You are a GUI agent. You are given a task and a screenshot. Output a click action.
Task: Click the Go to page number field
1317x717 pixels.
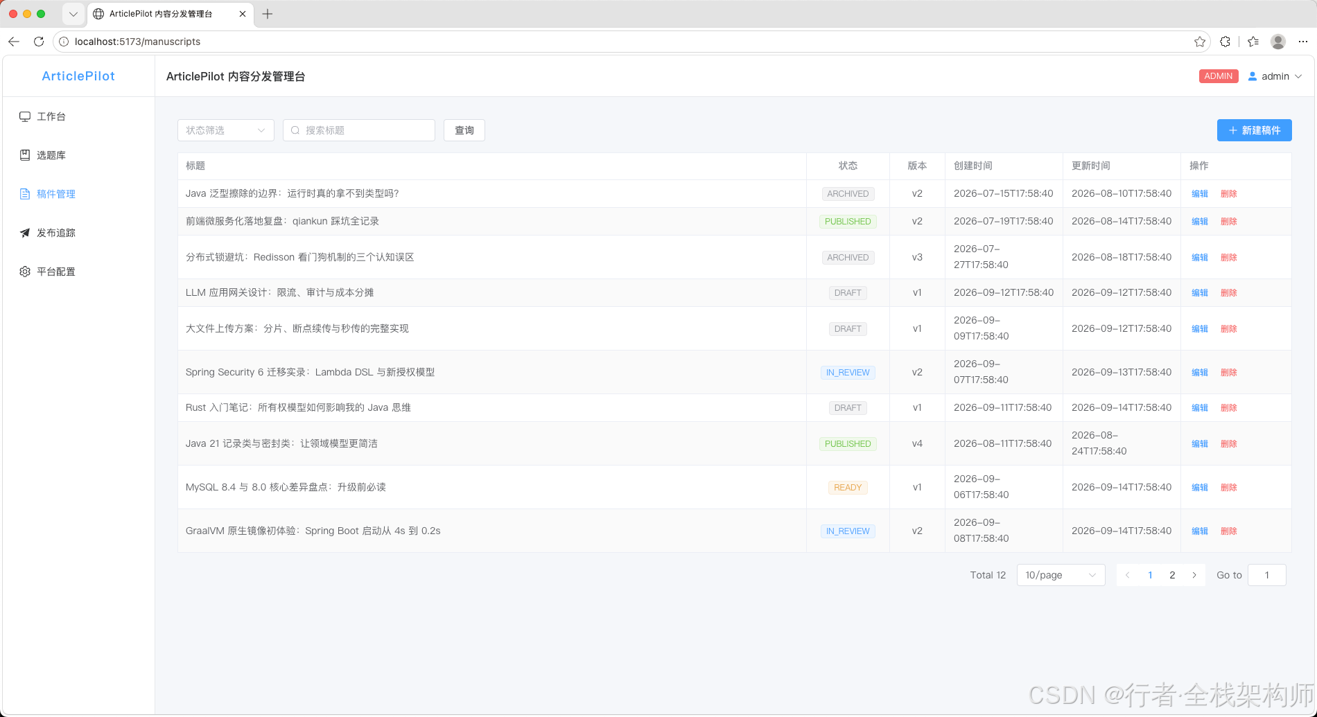1267,575
